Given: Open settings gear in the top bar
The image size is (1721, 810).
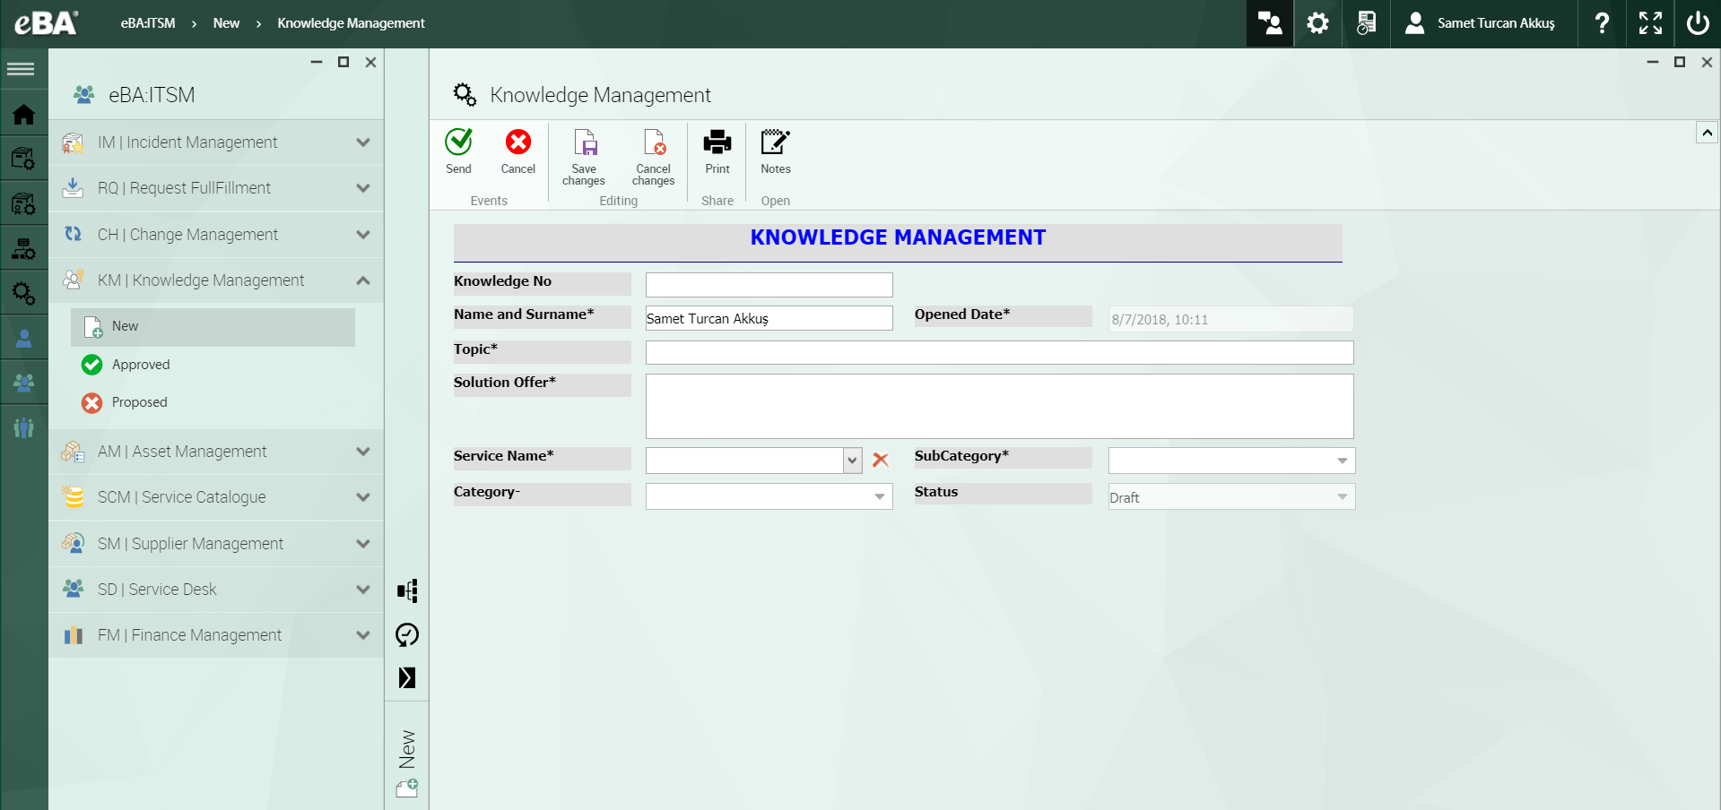Looking at the screenshot, I should tap(1317, 23).
